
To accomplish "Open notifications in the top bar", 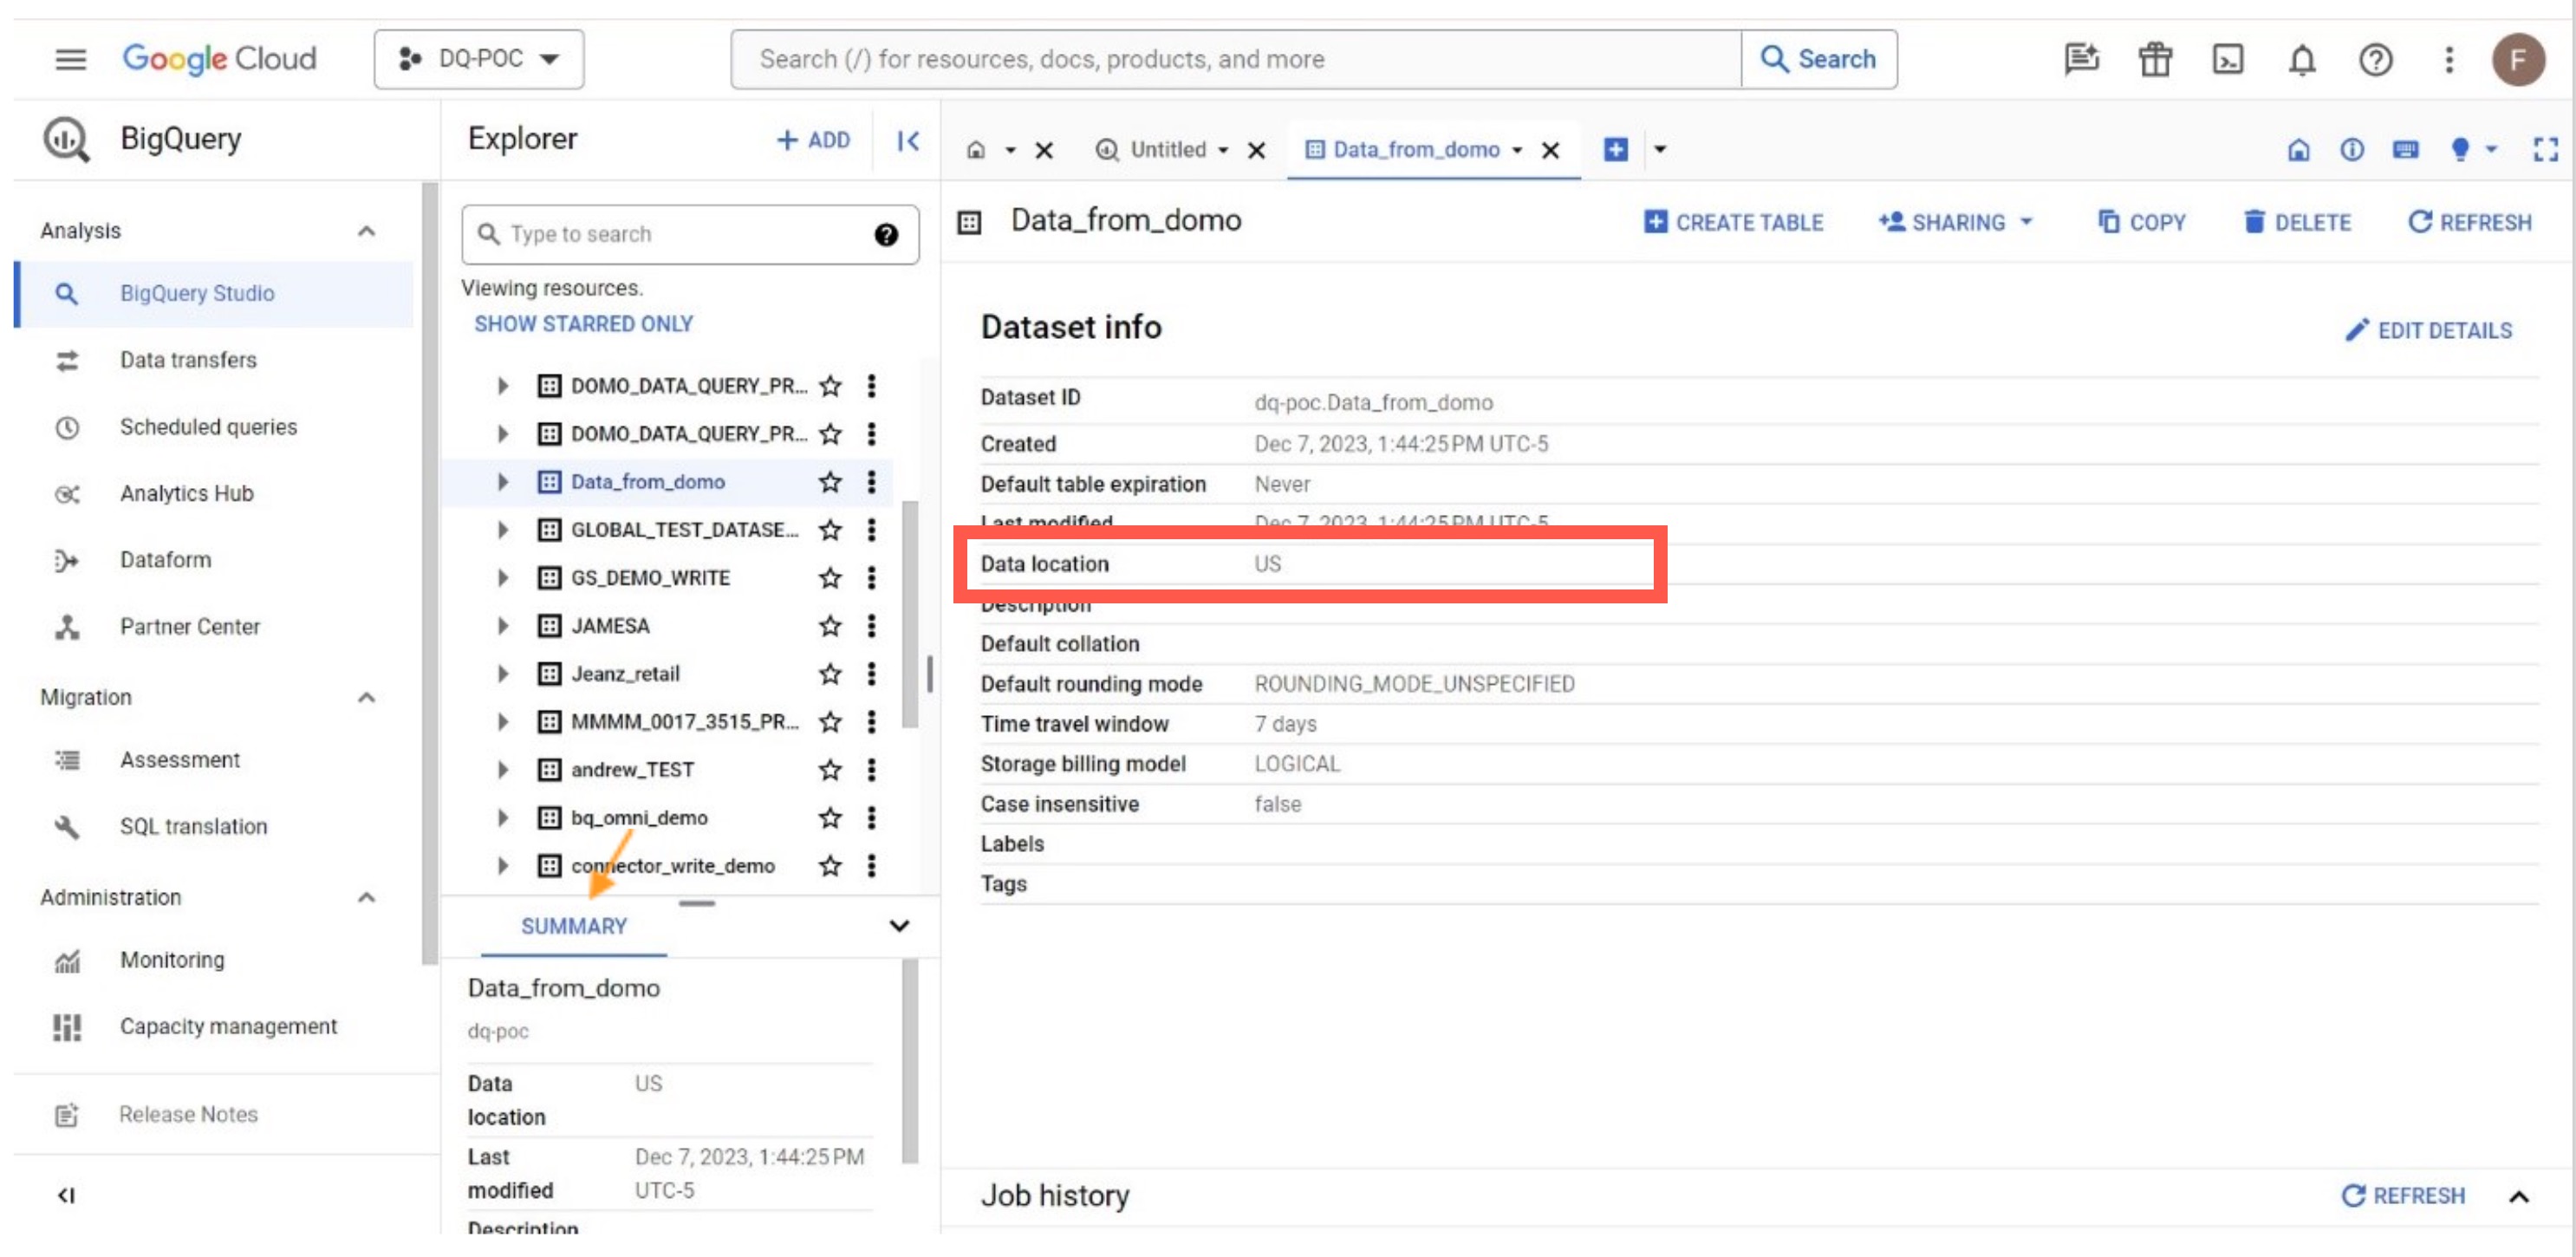I will point(2301,60).
